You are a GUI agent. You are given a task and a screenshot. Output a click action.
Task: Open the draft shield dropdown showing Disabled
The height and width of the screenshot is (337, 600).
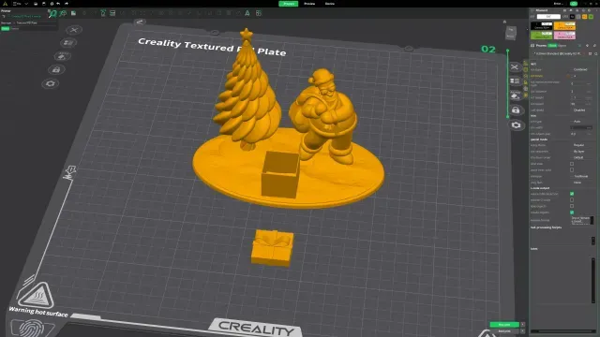[580, 110]
